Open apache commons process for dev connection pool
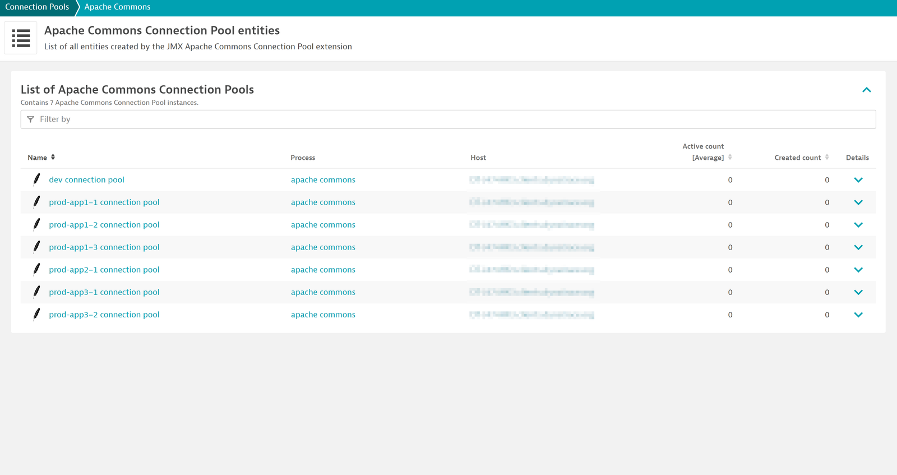The width and height of the screenshot is (897, 475). pos(323,180)
